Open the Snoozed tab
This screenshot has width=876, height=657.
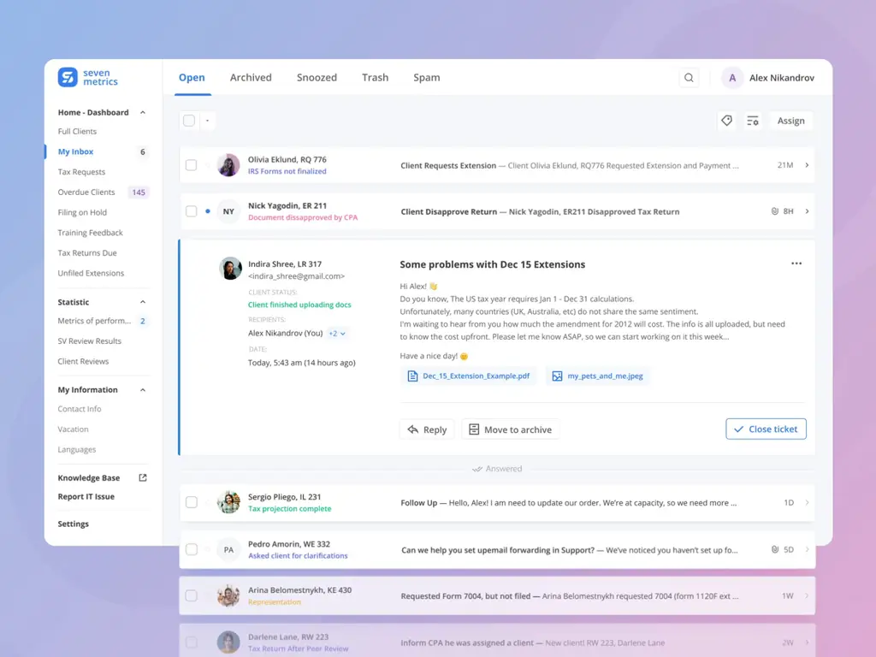point(317,78)
